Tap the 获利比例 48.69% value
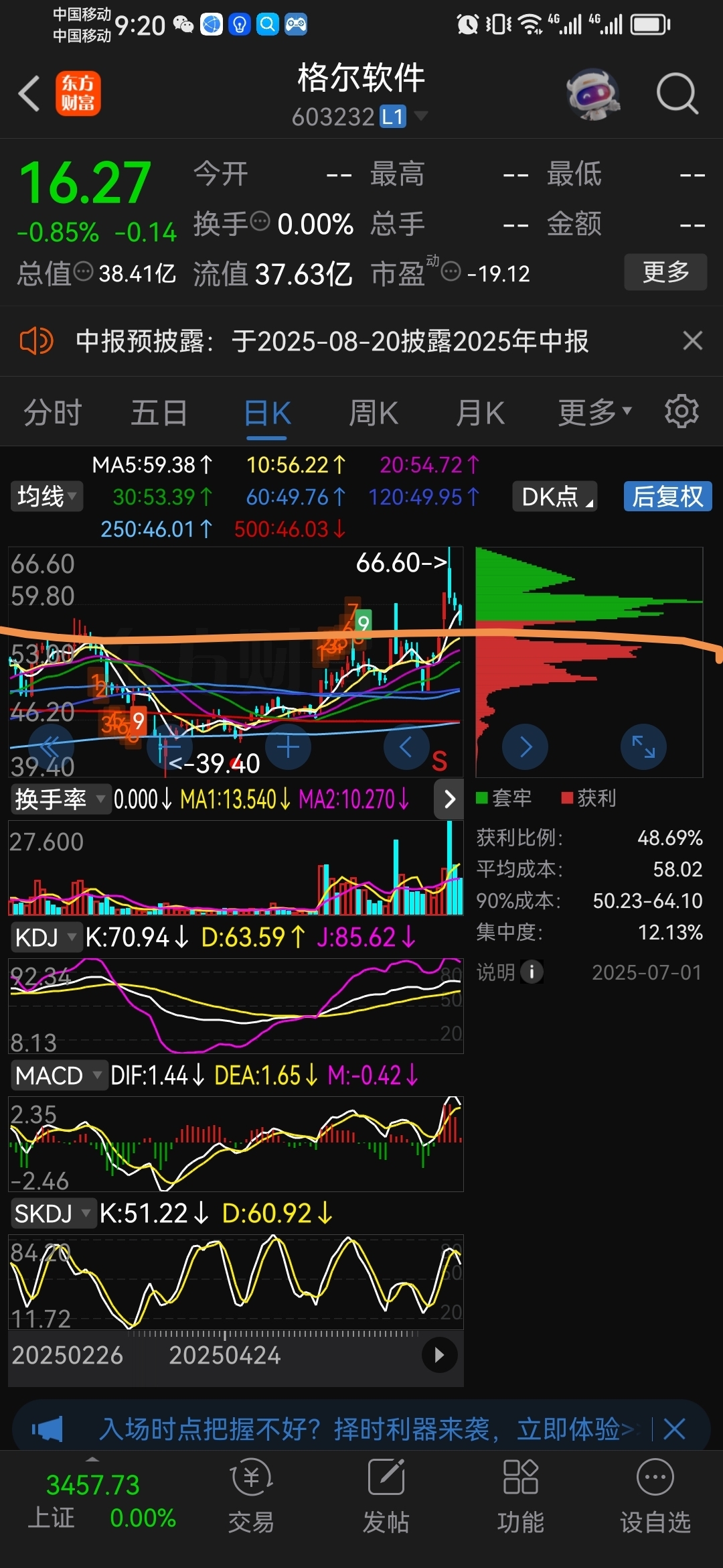The image size is (723, 1568). pos(669,838)
